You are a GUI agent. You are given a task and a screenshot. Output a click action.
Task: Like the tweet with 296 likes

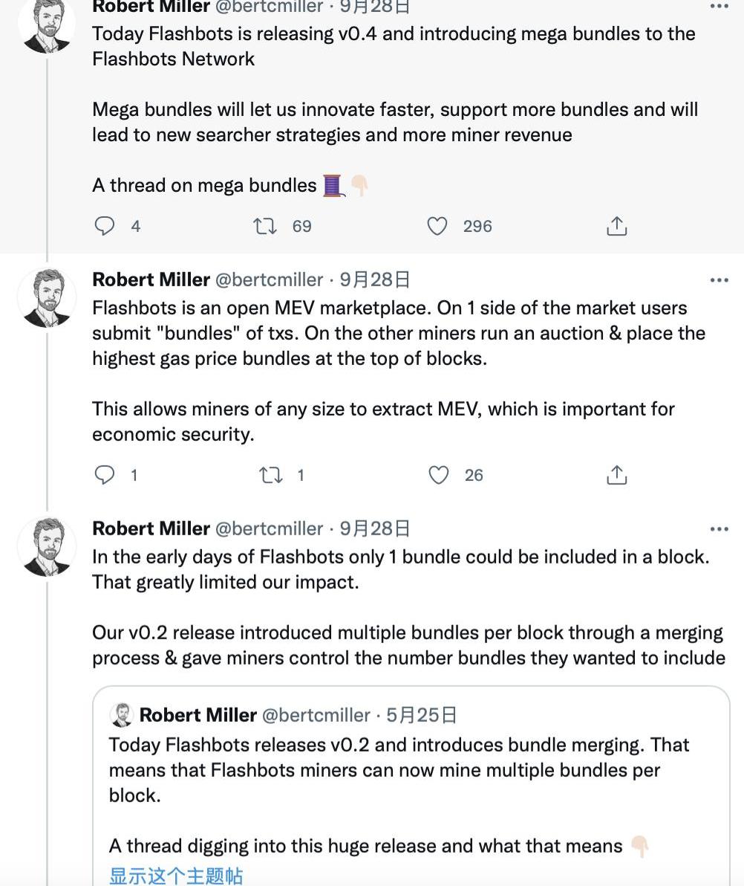click(x=437, y=226)
